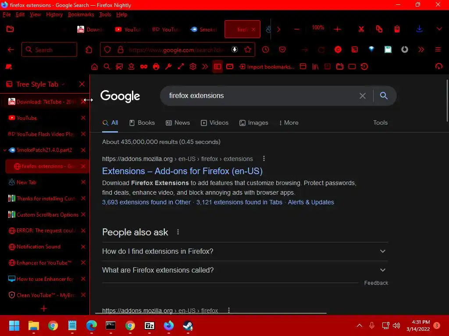Click the Cut scissors icon
The image size is (449, 336).
tap(361, 29)
